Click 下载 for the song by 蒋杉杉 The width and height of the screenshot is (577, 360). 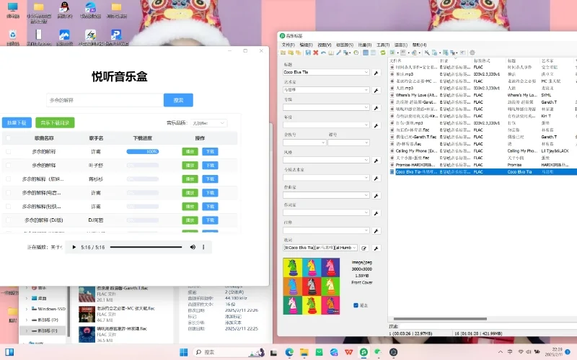click(x=210, y=179)
